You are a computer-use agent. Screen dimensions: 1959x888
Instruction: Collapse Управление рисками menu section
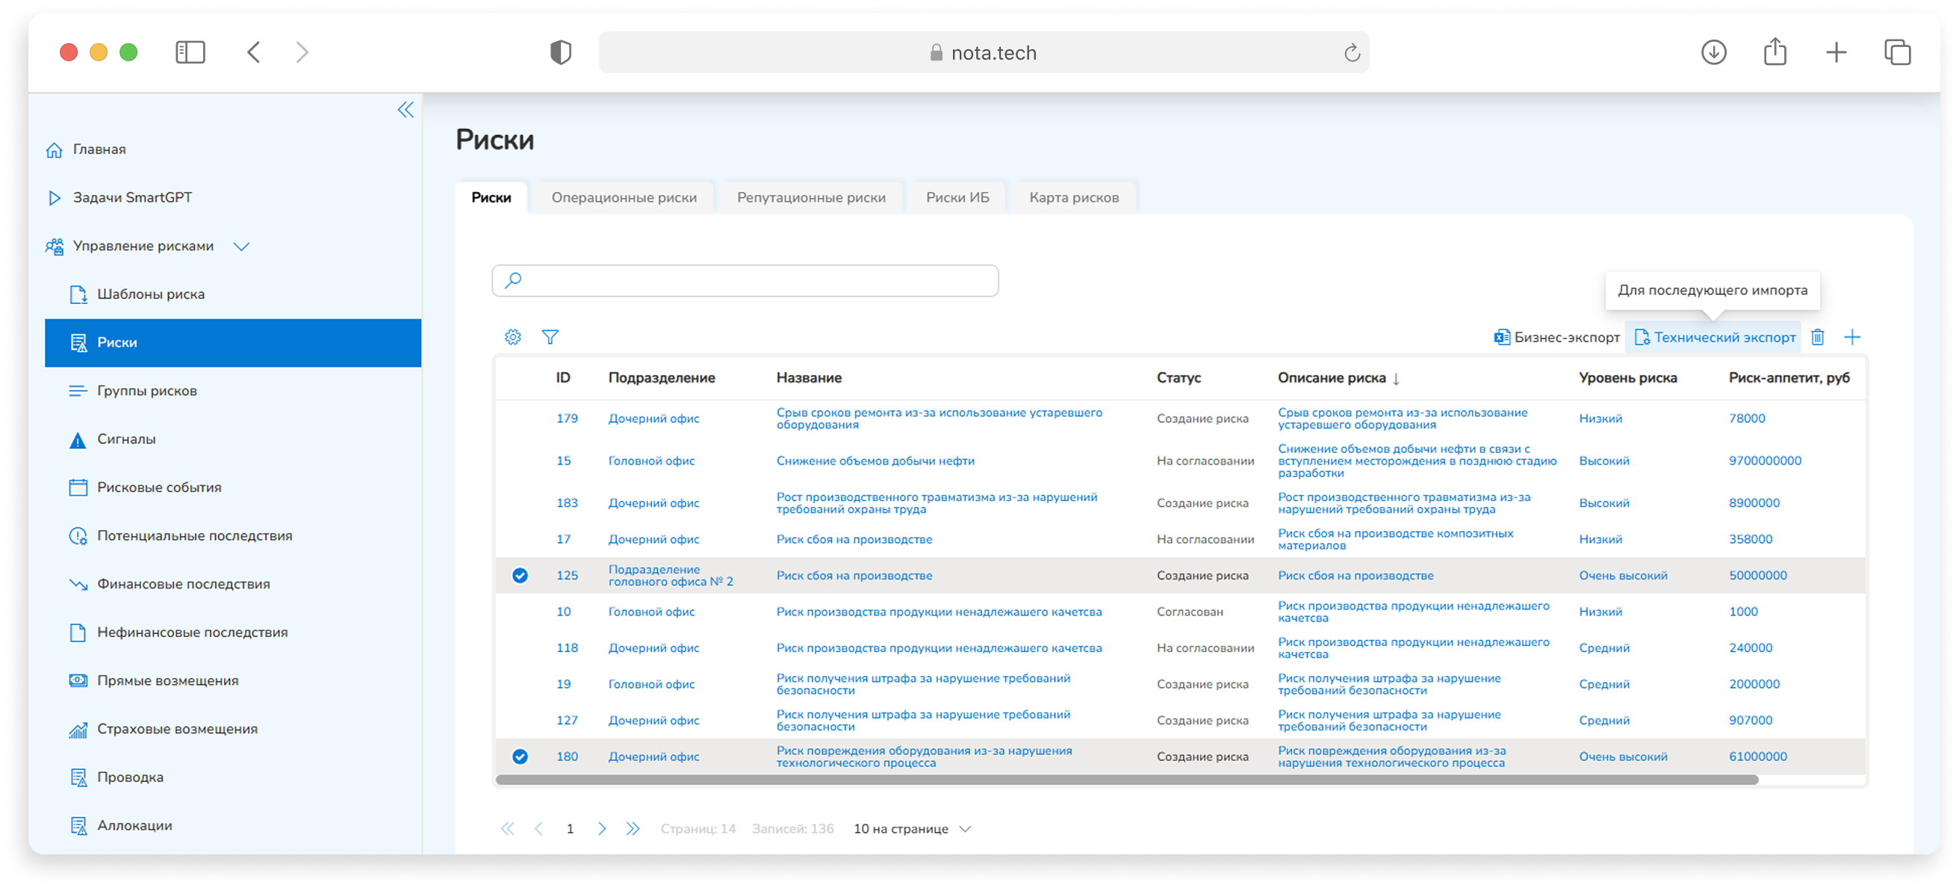click(241, 246)
